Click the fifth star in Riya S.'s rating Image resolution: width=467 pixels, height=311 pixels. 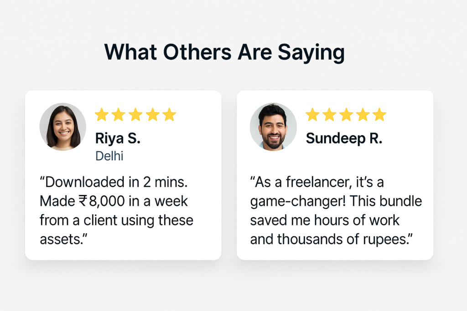[x=169, y=115]
